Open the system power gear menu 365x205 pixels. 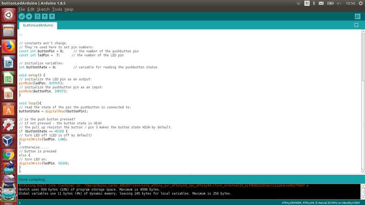(x=360, y=3)
